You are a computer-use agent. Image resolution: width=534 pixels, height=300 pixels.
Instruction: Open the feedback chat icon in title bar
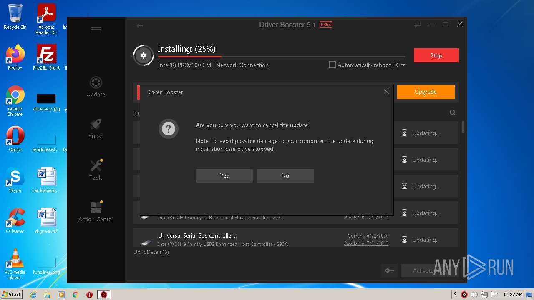pos(417,24)
